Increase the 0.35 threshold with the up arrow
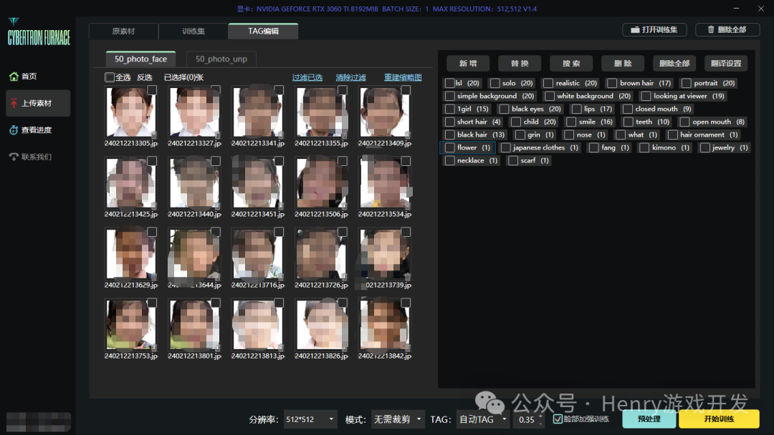774x435 pixels. pos(540,416)
